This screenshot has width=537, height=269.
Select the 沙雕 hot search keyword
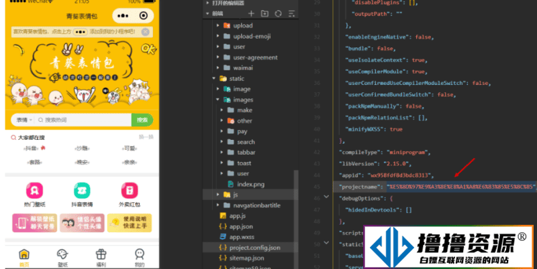pos(82,148)
